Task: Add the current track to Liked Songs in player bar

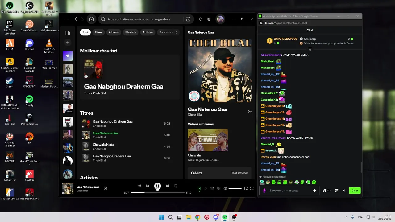Action: [105, 188]
